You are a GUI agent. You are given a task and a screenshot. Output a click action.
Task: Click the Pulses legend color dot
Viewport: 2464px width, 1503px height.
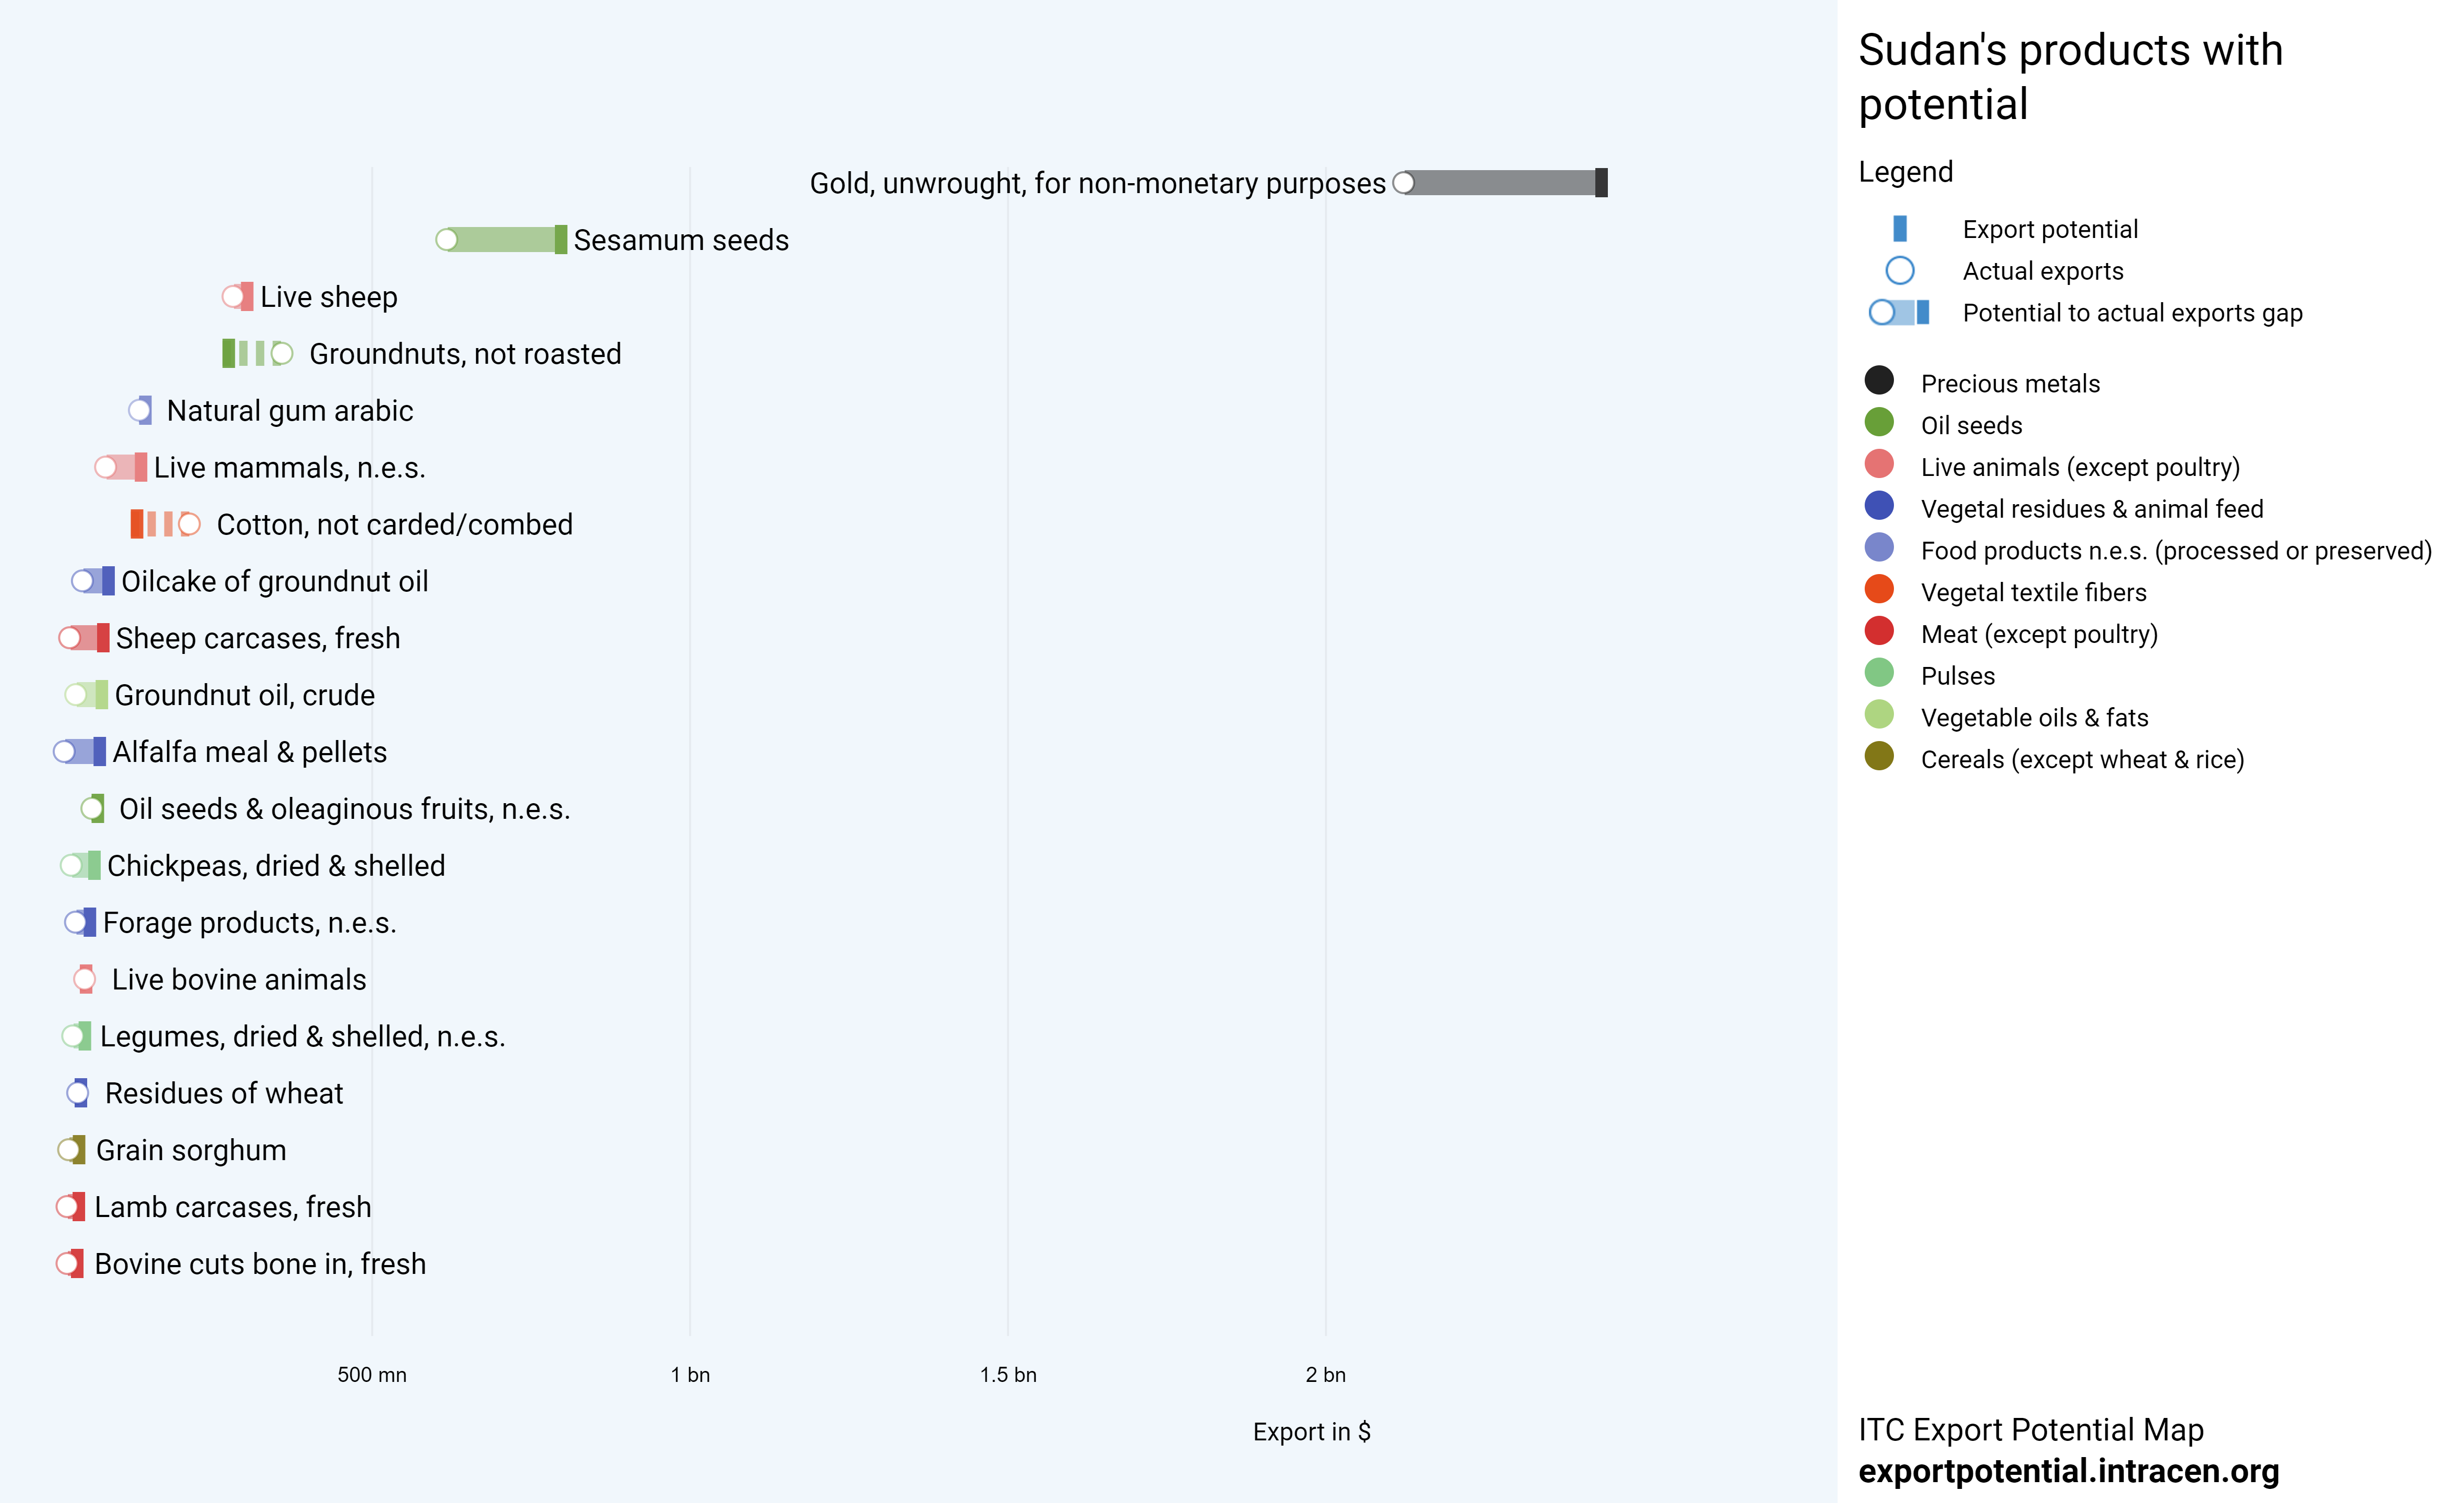pyautogui.click(x=1879, y=673)
